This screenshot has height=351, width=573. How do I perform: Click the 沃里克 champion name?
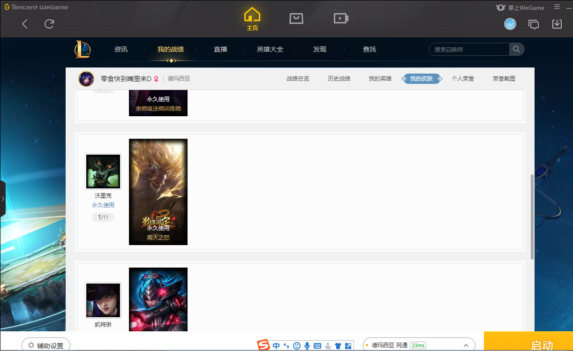click(103, 196)
